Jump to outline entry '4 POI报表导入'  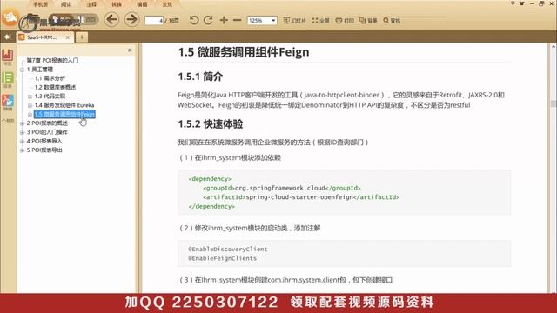point(44,141)
